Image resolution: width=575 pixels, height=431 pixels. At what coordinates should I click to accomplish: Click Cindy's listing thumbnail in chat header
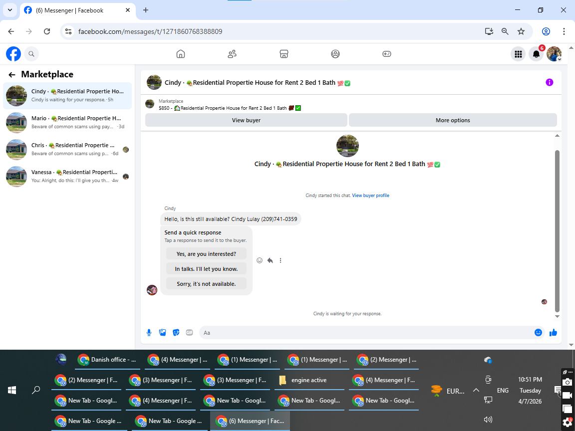pos(154,82)
